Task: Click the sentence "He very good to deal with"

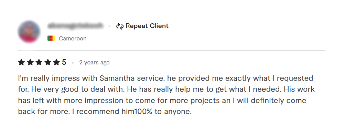Action: (x=77, y=90)
